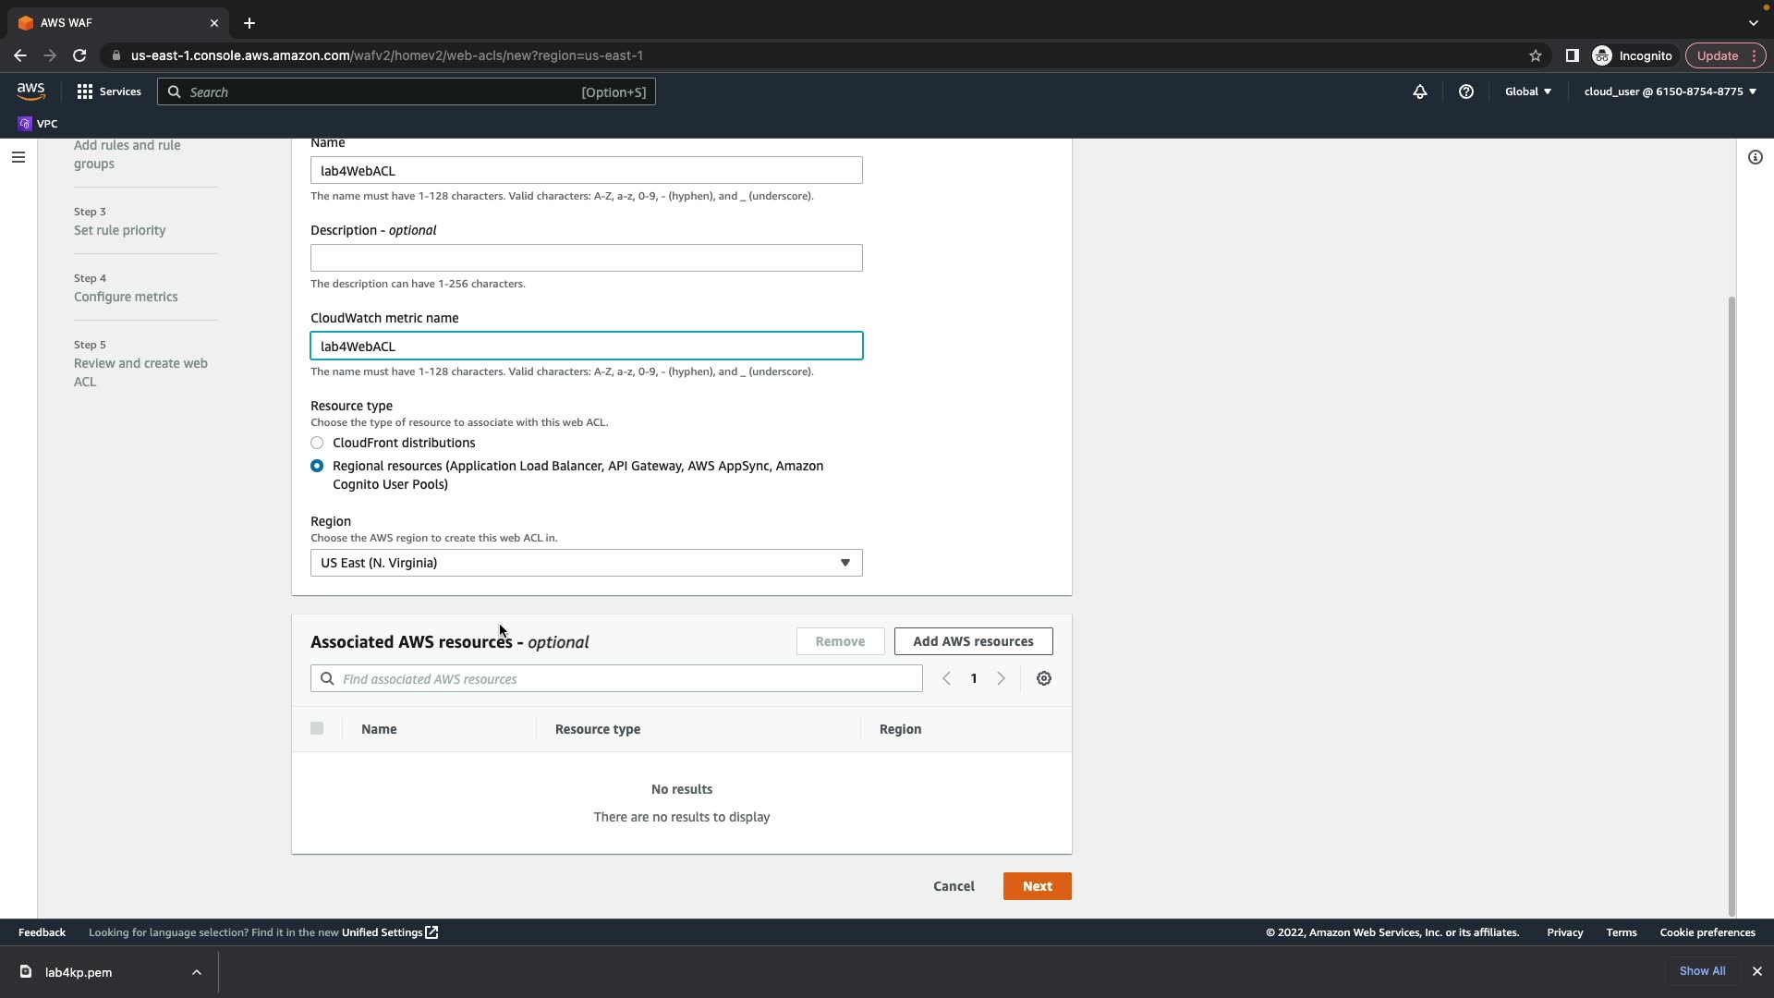Click the orange Next button
Screen dimensions: 1774x998
click(x=1037, y=886)
